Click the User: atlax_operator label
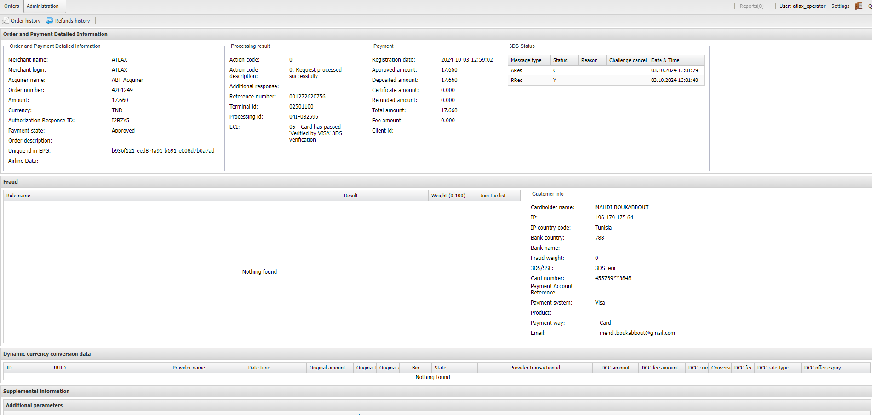This screenshot has height=415, width=872. 802,6
